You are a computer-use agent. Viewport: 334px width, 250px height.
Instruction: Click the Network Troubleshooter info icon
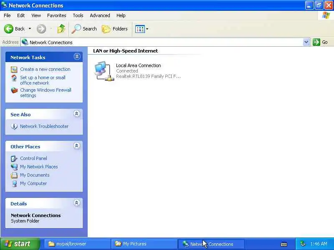14,126
